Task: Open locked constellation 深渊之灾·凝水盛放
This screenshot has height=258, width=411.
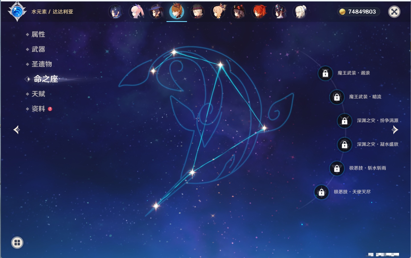Action: [x=345, y=145]
